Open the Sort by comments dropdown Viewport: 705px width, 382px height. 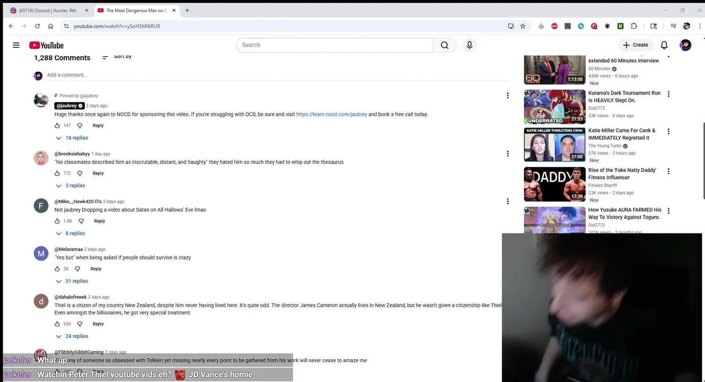(x=117, y=57)
